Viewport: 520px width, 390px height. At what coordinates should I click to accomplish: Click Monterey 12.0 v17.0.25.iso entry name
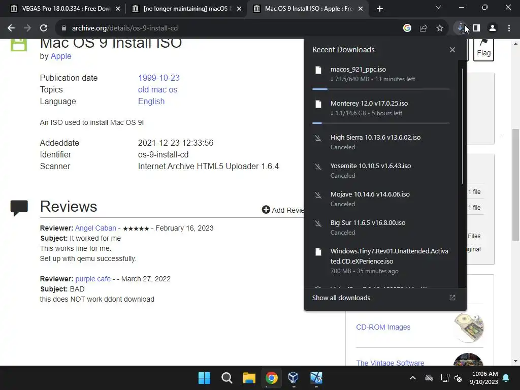[x=369, y=104]
